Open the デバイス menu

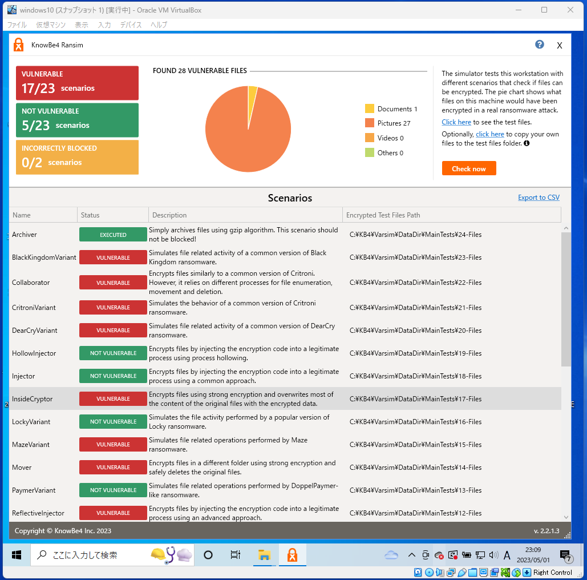(x=131, y=25)
